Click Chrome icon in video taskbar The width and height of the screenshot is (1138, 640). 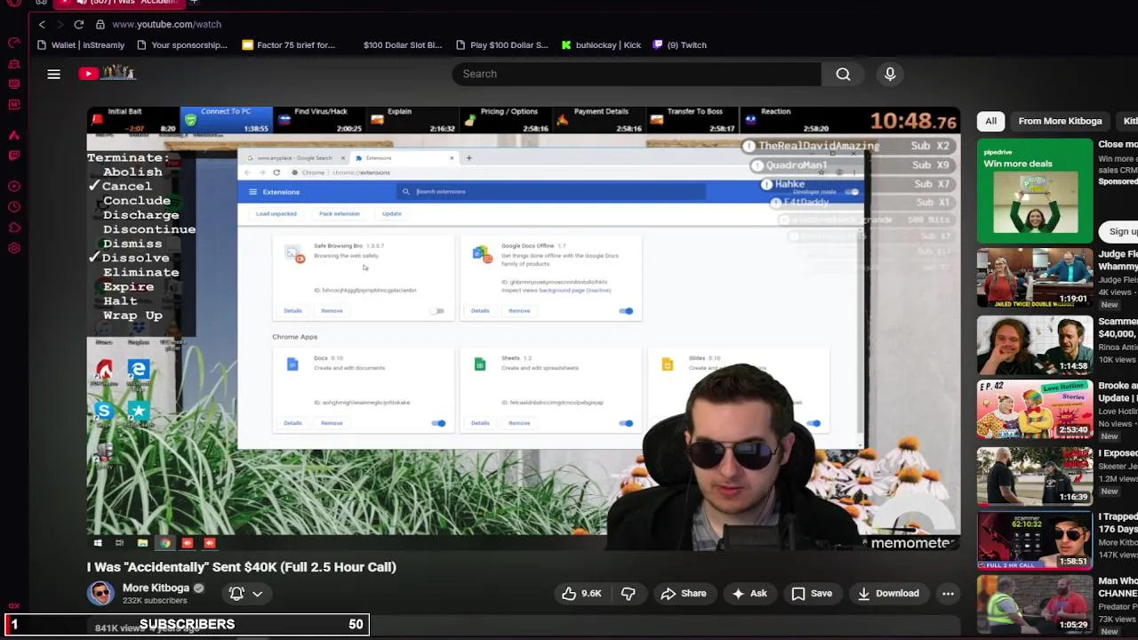(164, 543)
